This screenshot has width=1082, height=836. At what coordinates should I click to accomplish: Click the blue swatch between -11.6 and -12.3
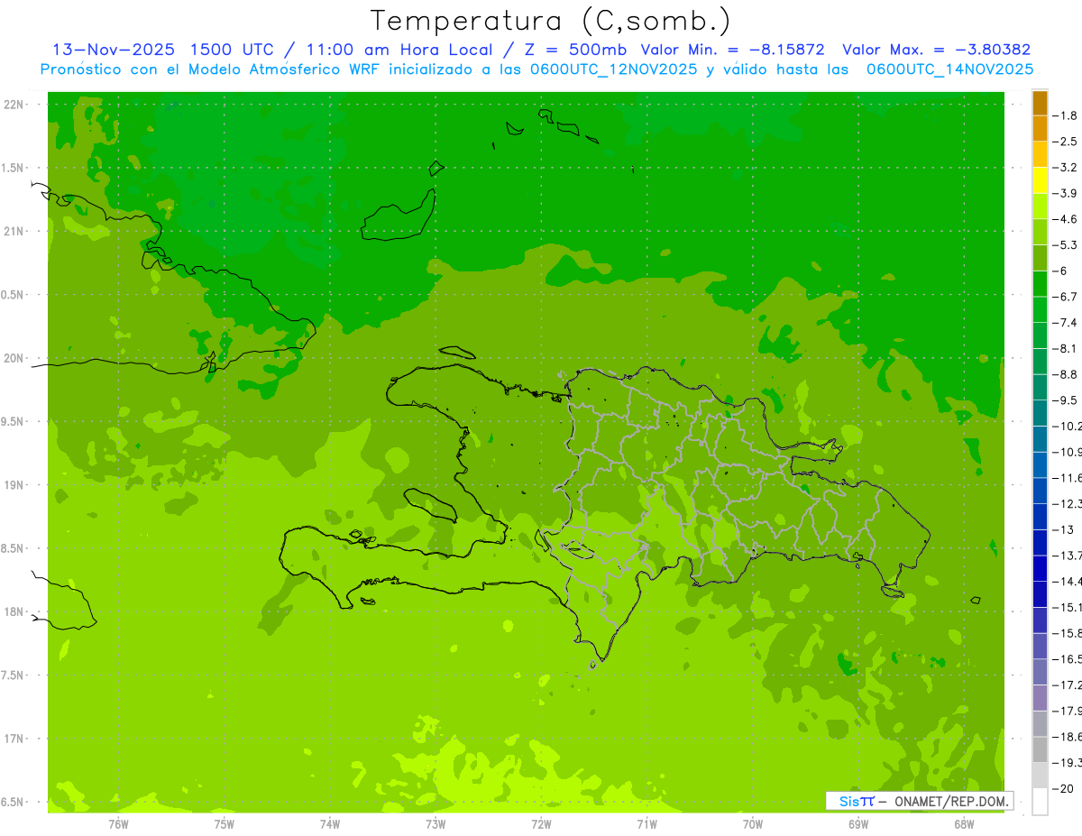coord(1040,491)
